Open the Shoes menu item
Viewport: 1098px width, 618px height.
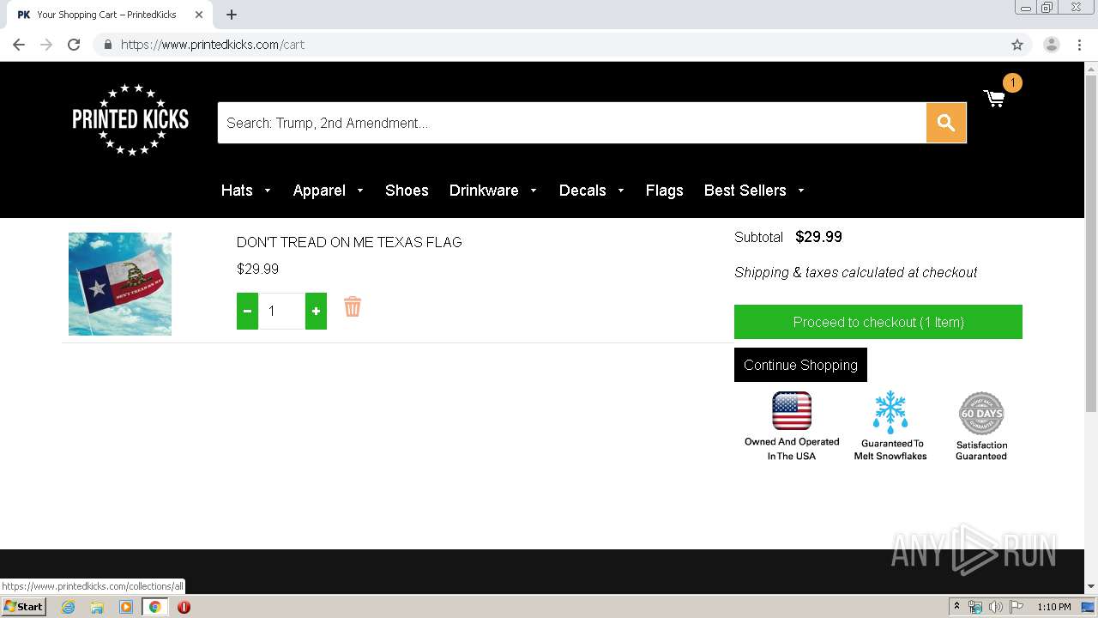[407, 191]
